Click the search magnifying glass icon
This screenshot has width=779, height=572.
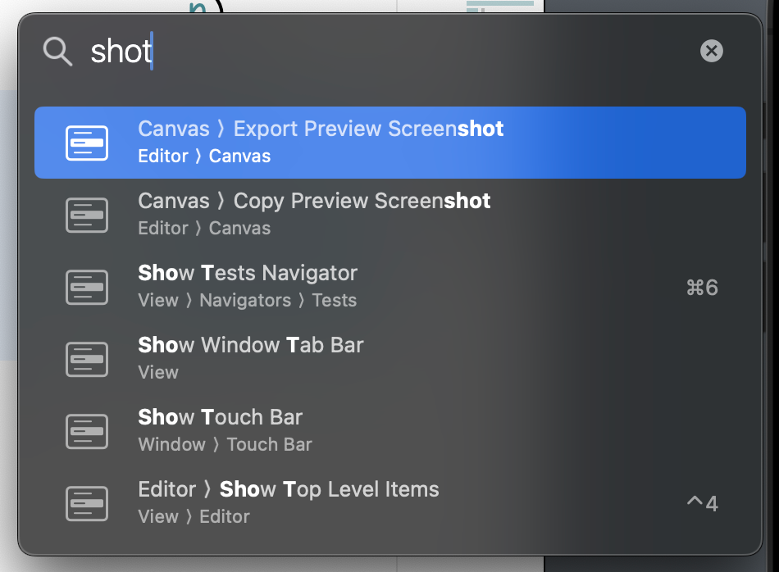pos(57,51)
